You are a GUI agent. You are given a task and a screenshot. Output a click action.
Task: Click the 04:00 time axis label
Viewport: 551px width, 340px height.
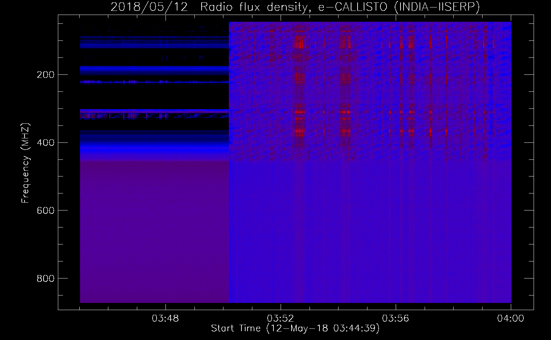(510, 319)
